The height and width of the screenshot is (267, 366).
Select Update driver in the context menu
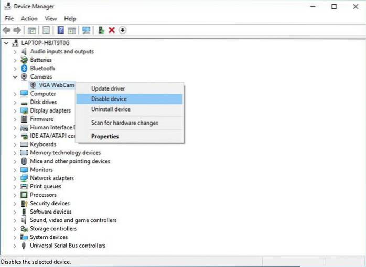click(x=108, y=88)
